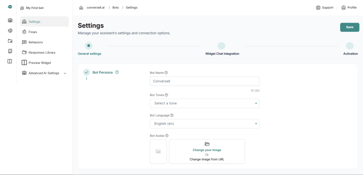This screenshot has width=363, height=175.
Task: Click the Bot Name input field
Action: pos(205,81)
